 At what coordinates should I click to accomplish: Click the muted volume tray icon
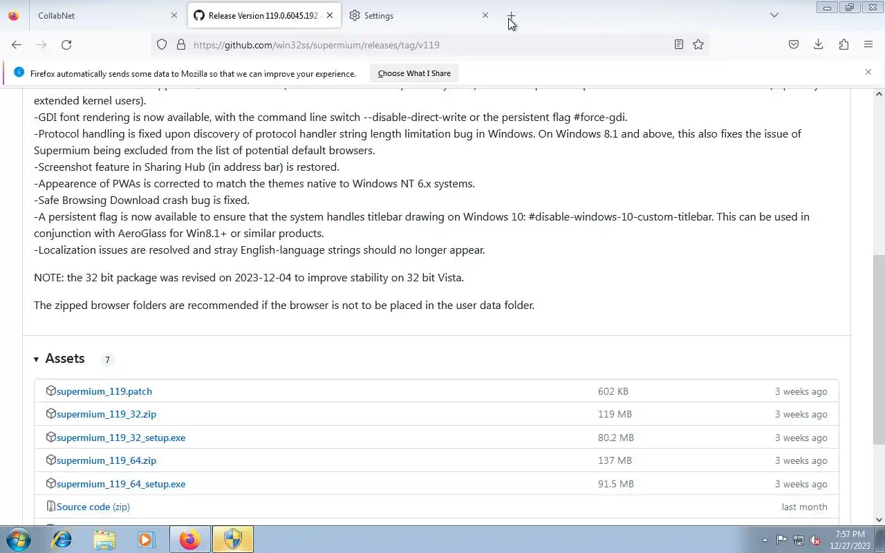tap(816, 540)
